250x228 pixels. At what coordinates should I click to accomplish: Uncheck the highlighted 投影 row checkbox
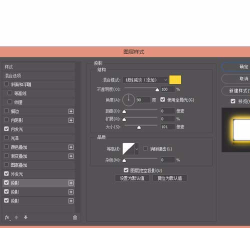pos(6,182)
